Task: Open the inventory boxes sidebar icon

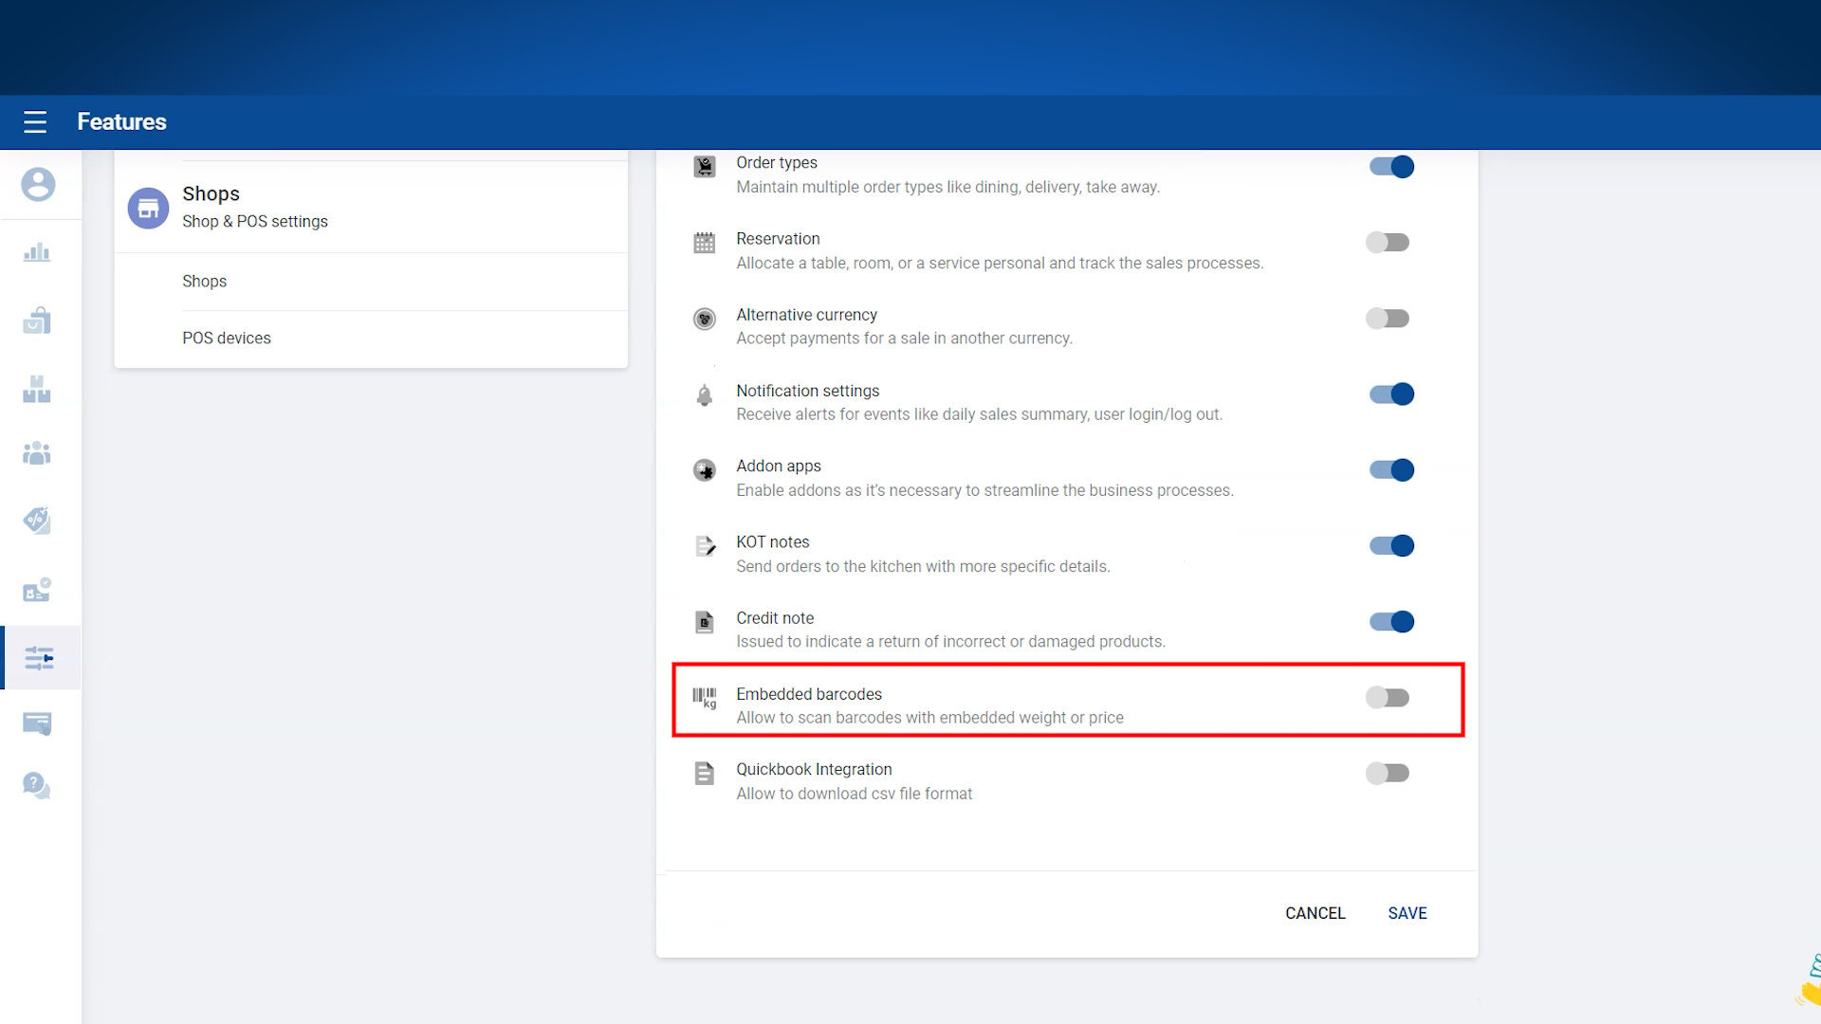Action: 37,389
